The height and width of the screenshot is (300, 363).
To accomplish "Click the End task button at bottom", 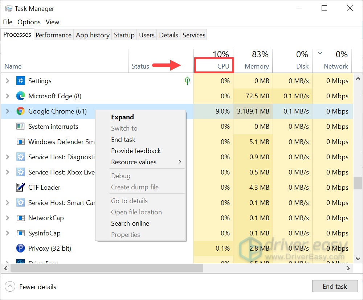I will click(x=335, y=286).
